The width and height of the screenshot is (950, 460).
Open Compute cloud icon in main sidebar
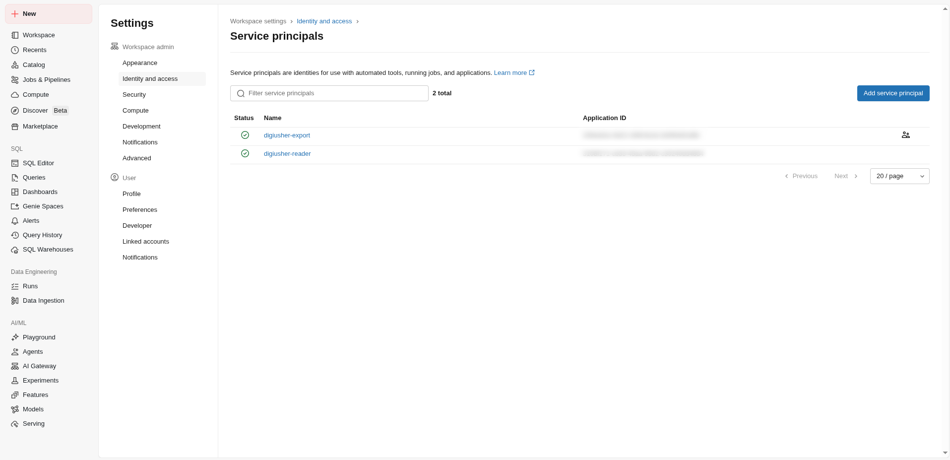pyautogui.click(x=15, y=95)
